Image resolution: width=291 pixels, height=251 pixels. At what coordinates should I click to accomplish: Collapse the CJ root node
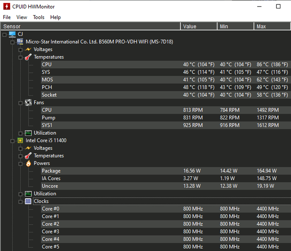click(4, 35)
